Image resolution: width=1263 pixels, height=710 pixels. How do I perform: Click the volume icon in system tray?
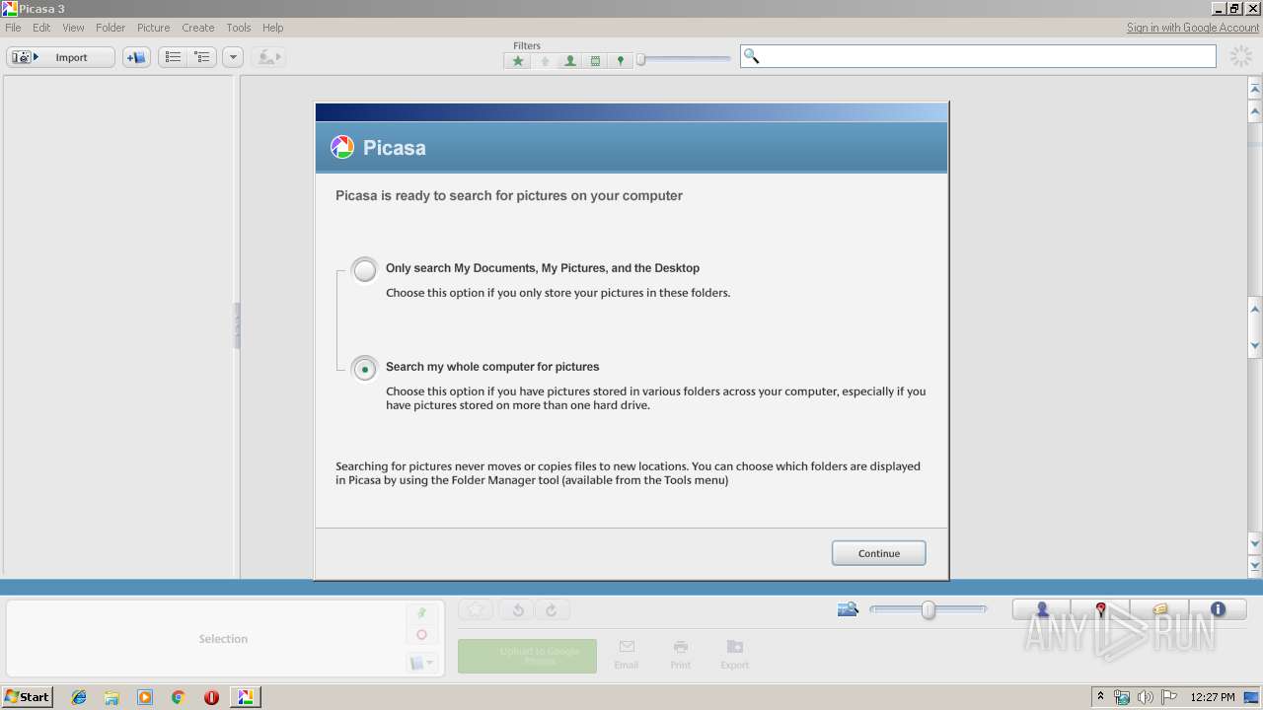pyautogui.click(x=1145, y=697)
